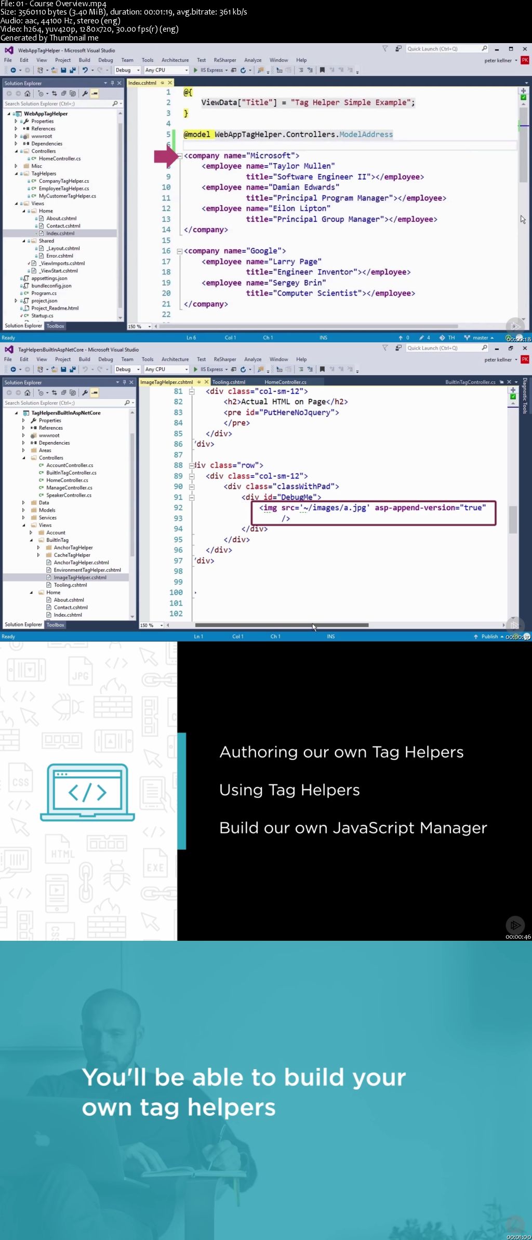Screen dimensions: 532x1240
Task: Toggle auto-hide pin of TagHelpersBuiltInAspNetCore Solution Explorer
Action: [124, 382]
